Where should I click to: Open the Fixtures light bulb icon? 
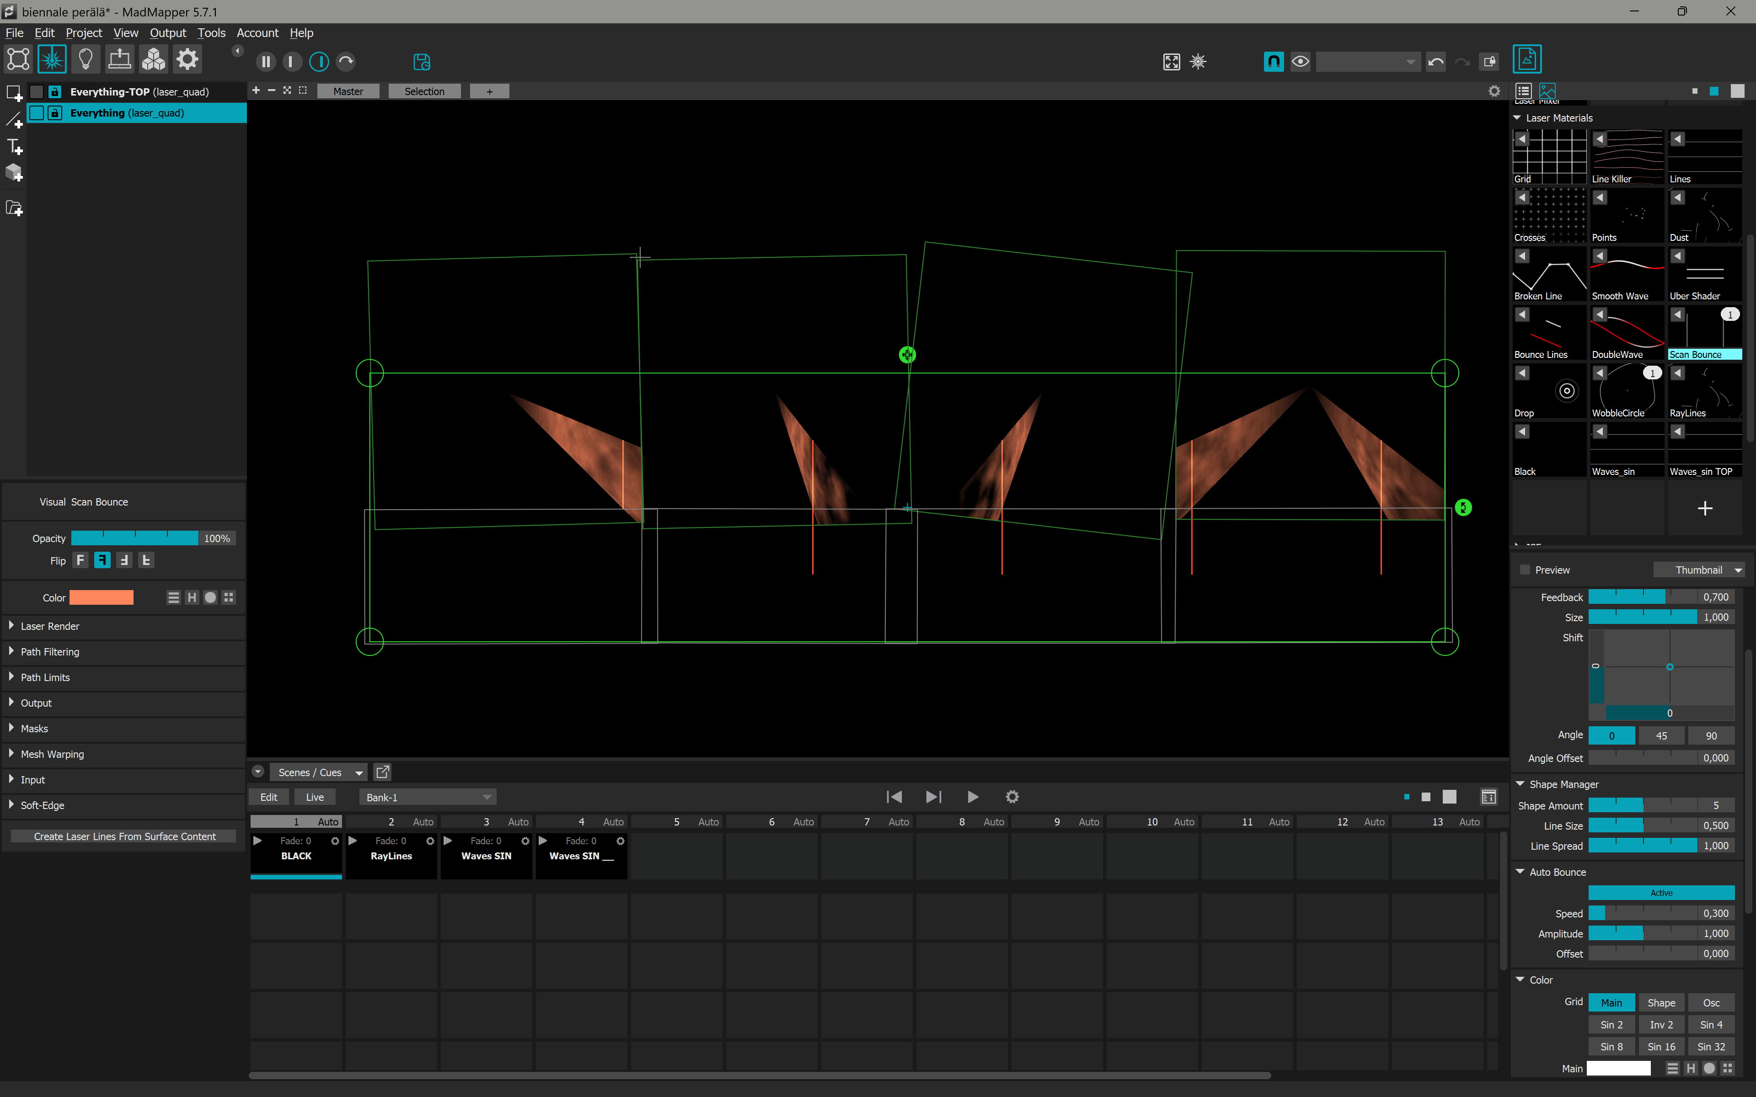click(x=86, y=59)
